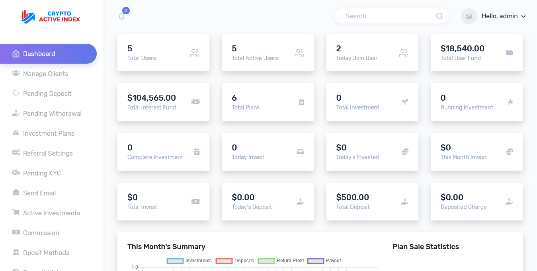Open the Pending KYC link

tap(42, 173)
